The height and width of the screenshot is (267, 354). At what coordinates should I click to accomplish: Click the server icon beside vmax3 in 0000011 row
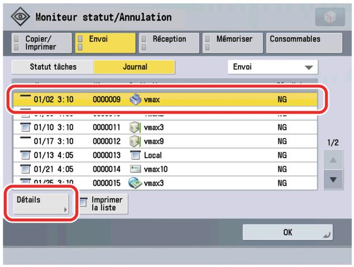click(x=135, y=127)
